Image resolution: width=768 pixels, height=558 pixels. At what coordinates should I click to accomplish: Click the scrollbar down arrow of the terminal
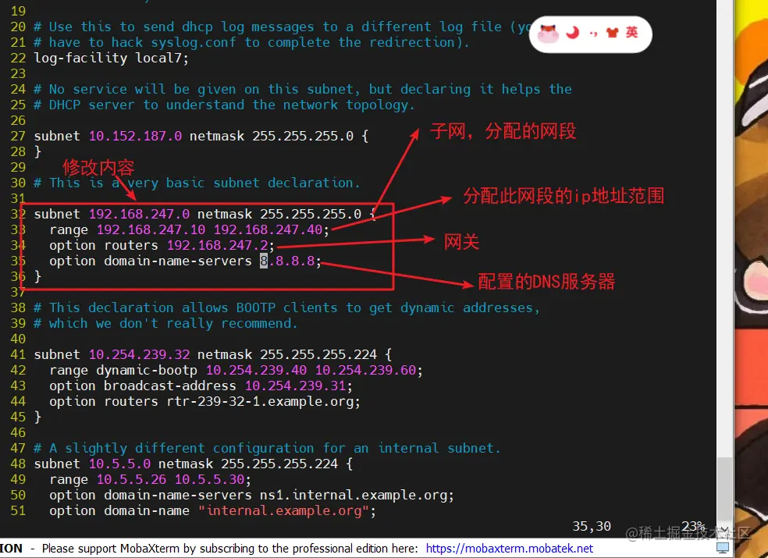724,530
